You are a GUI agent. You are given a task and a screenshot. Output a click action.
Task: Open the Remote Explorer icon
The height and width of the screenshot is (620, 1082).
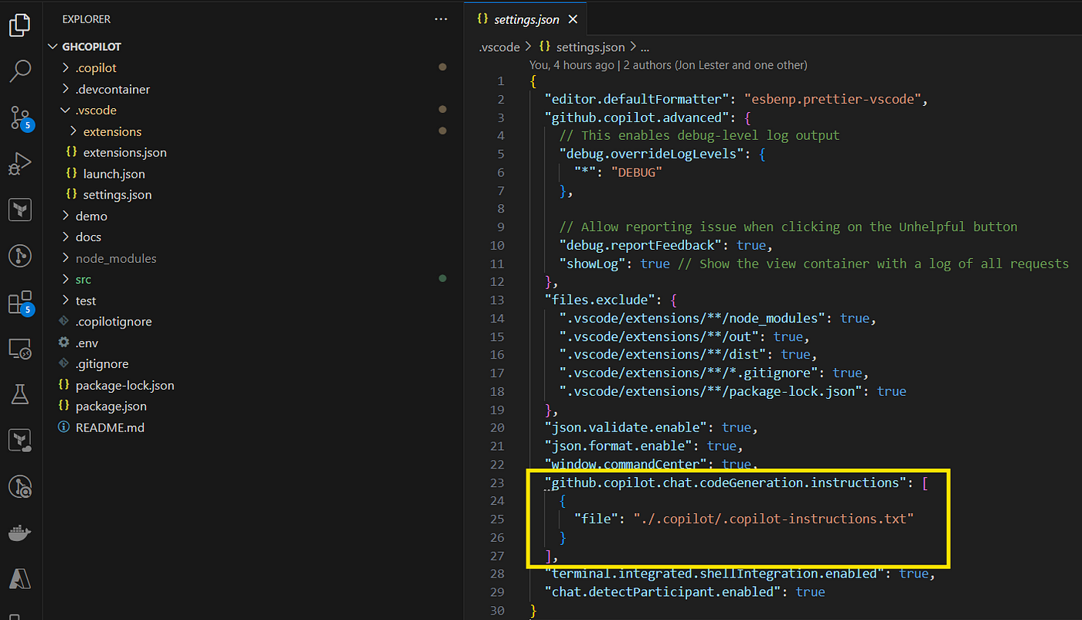[x=20, y=349]
